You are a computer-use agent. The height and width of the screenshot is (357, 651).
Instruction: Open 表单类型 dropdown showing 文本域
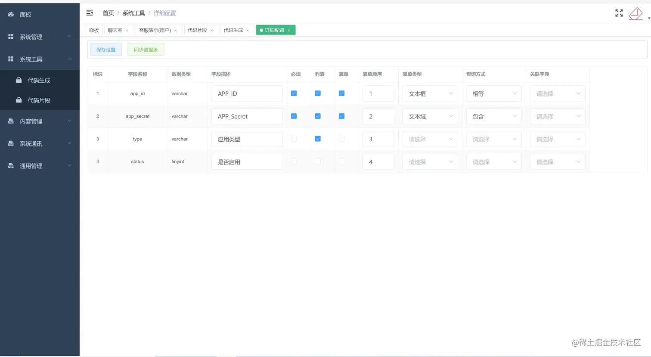coord(430,116)
